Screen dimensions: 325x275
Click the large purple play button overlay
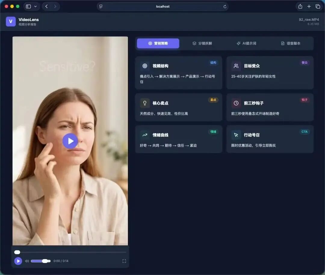pos(70,141)
